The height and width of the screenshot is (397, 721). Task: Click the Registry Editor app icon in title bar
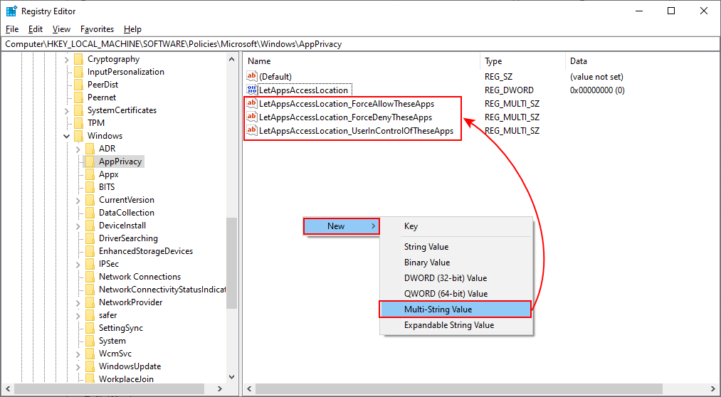coord(11,11)
